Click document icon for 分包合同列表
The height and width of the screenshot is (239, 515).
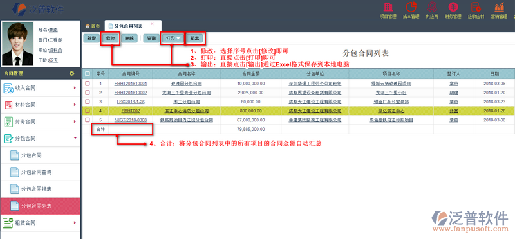coord(14,206)
